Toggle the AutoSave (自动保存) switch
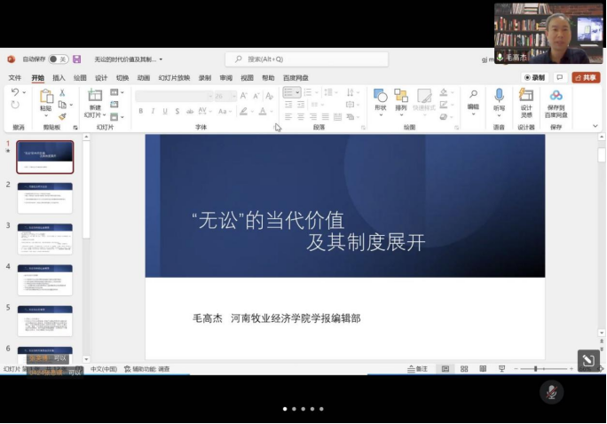This screenshot has height=424, width=607. [59, 59]
